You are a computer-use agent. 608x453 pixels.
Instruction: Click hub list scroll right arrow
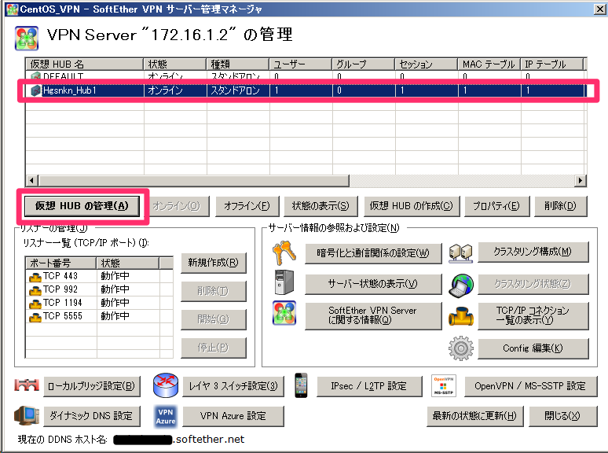coord(581,181)
